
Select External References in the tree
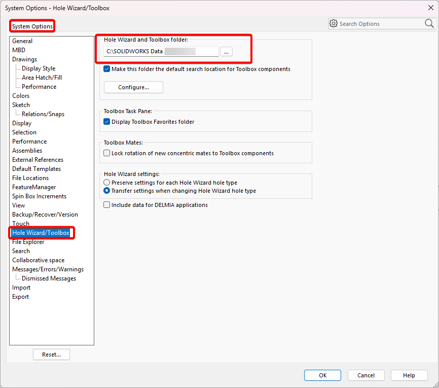click(x=38, y=160)
